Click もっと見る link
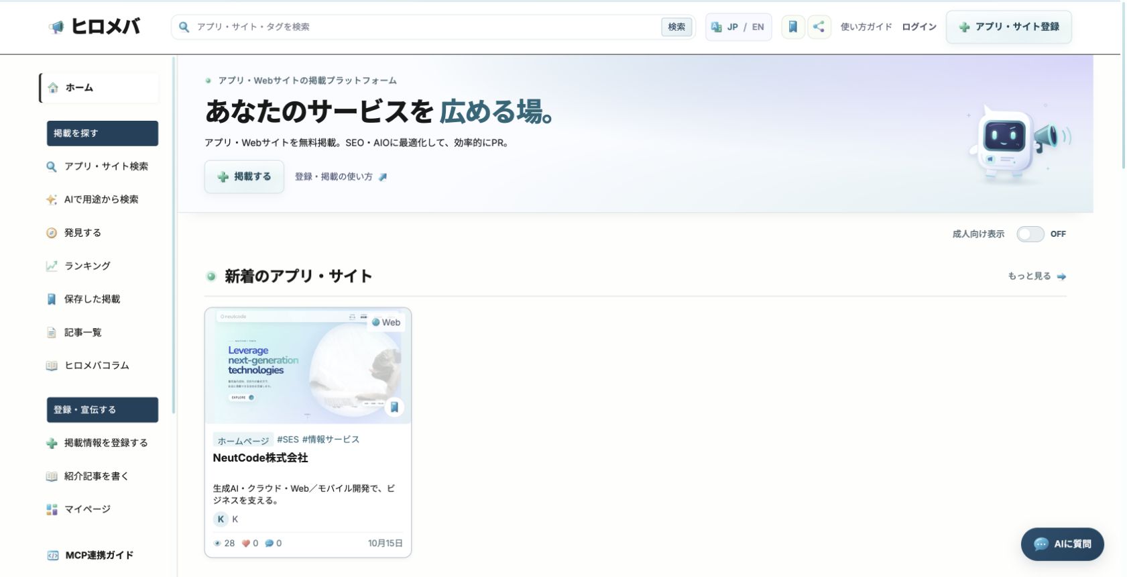The height and width of the screenshot is (577, 1127). click(x=1036, y=276)
